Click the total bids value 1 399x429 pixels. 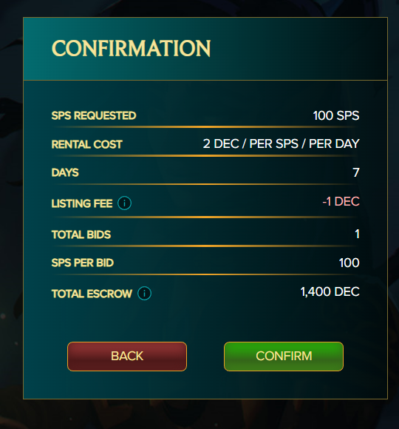point(357,234)
